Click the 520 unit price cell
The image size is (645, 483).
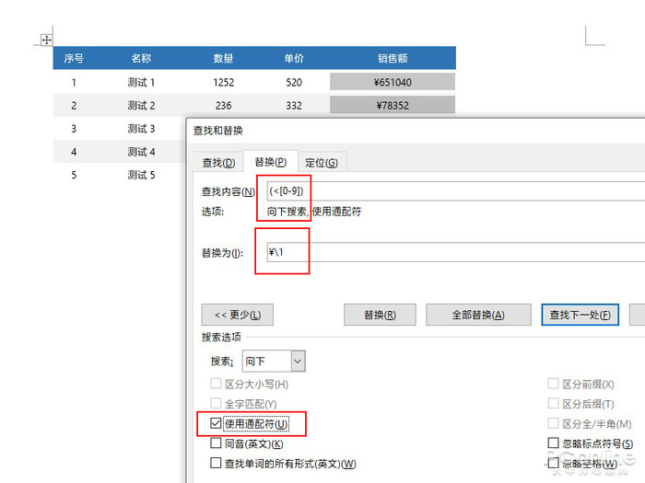pos(294,83)
